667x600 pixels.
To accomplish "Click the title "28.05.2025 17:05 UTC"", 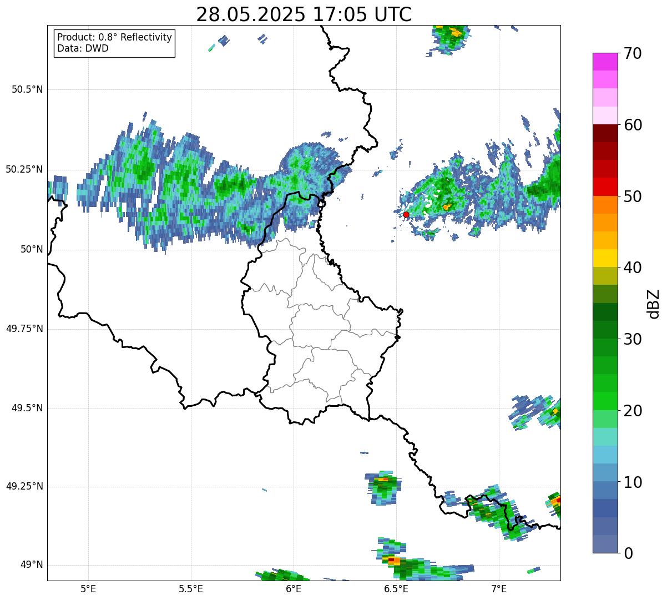I will point(304,14).
